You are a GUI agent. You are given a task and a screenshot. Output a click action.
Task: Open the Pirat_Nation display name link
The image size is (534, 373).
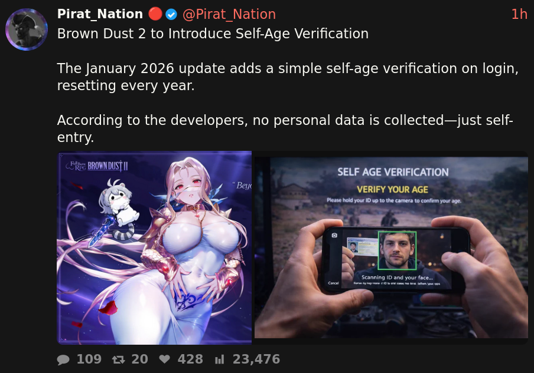point(100,14)
